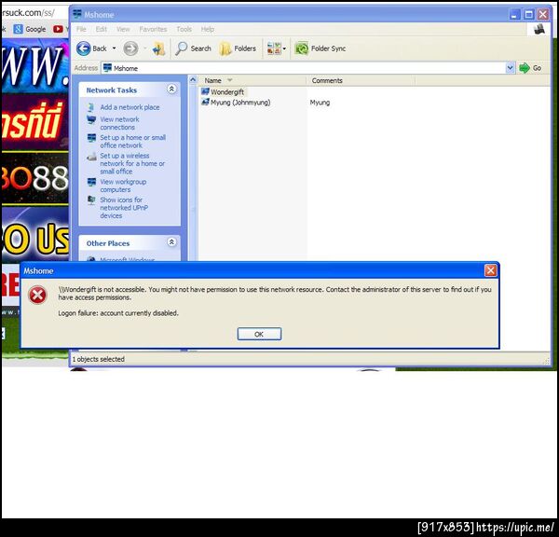Click the YouTube bookmark icon in the browser
Screen dimensions: 559x537
point(58,29)
